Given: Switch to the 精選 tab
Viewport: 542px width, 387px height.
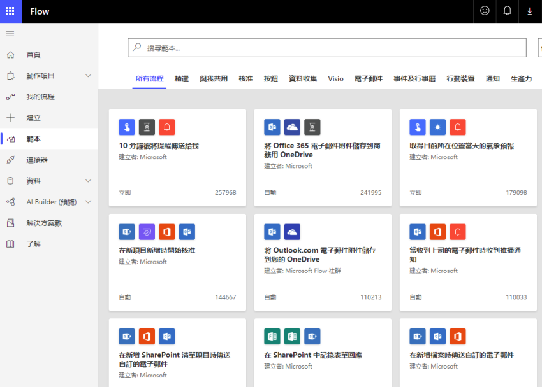Looking at the screenshot, I should (182, 79).
